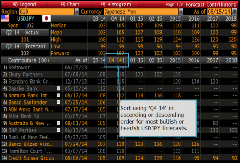This screenshot has height=163, width=240.
Task: Click the Currency field showing Japanese Yen
Action: pos(141,12)
